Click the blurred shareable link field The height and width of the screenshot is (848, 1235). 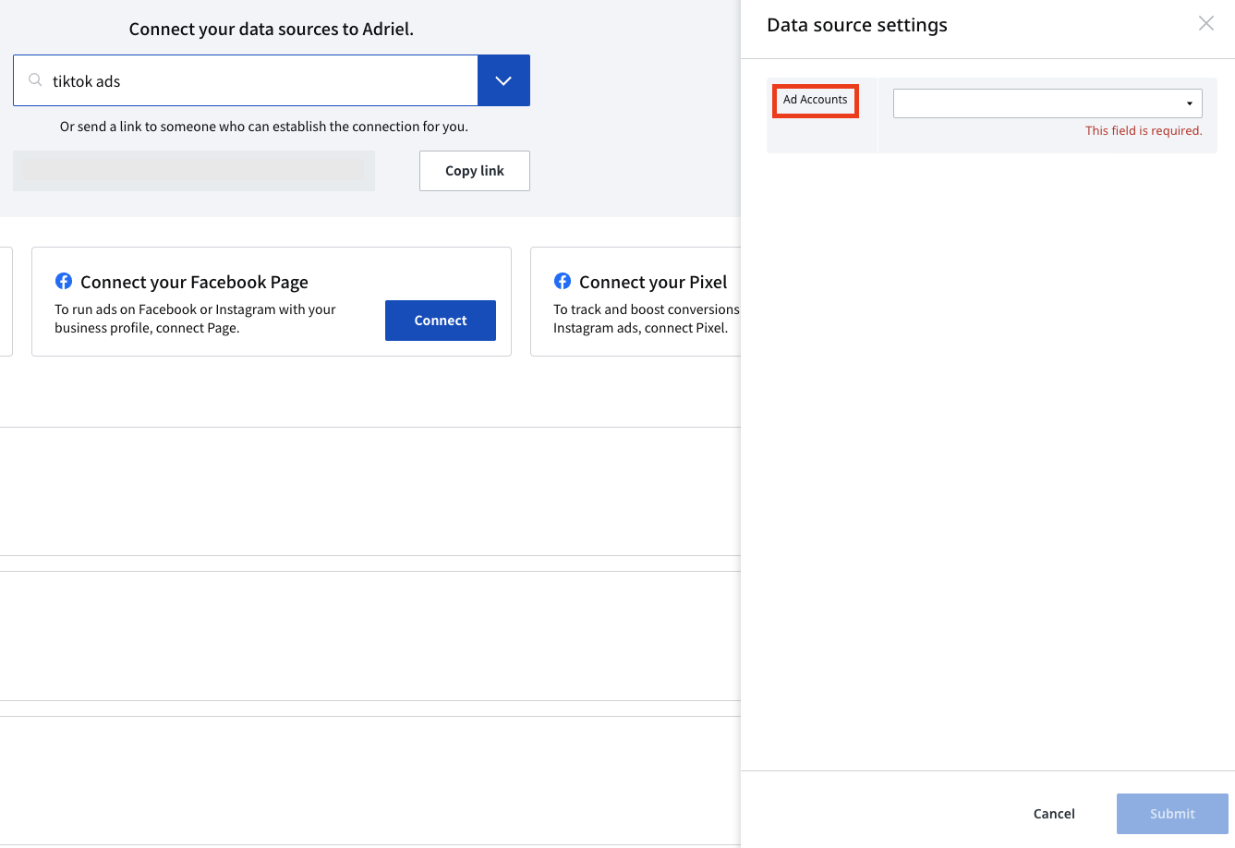[x=194, y=171]
